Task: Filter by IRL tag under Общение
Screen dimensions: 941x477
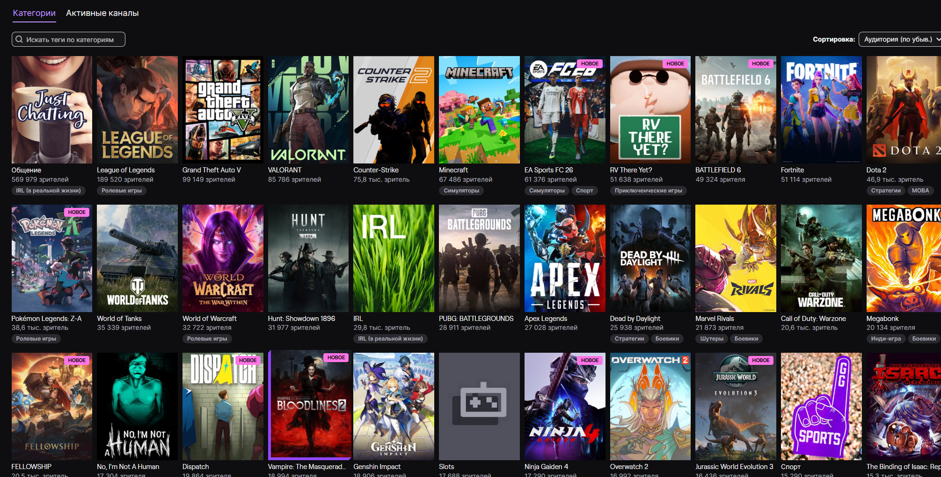Action: pos(48,191)
